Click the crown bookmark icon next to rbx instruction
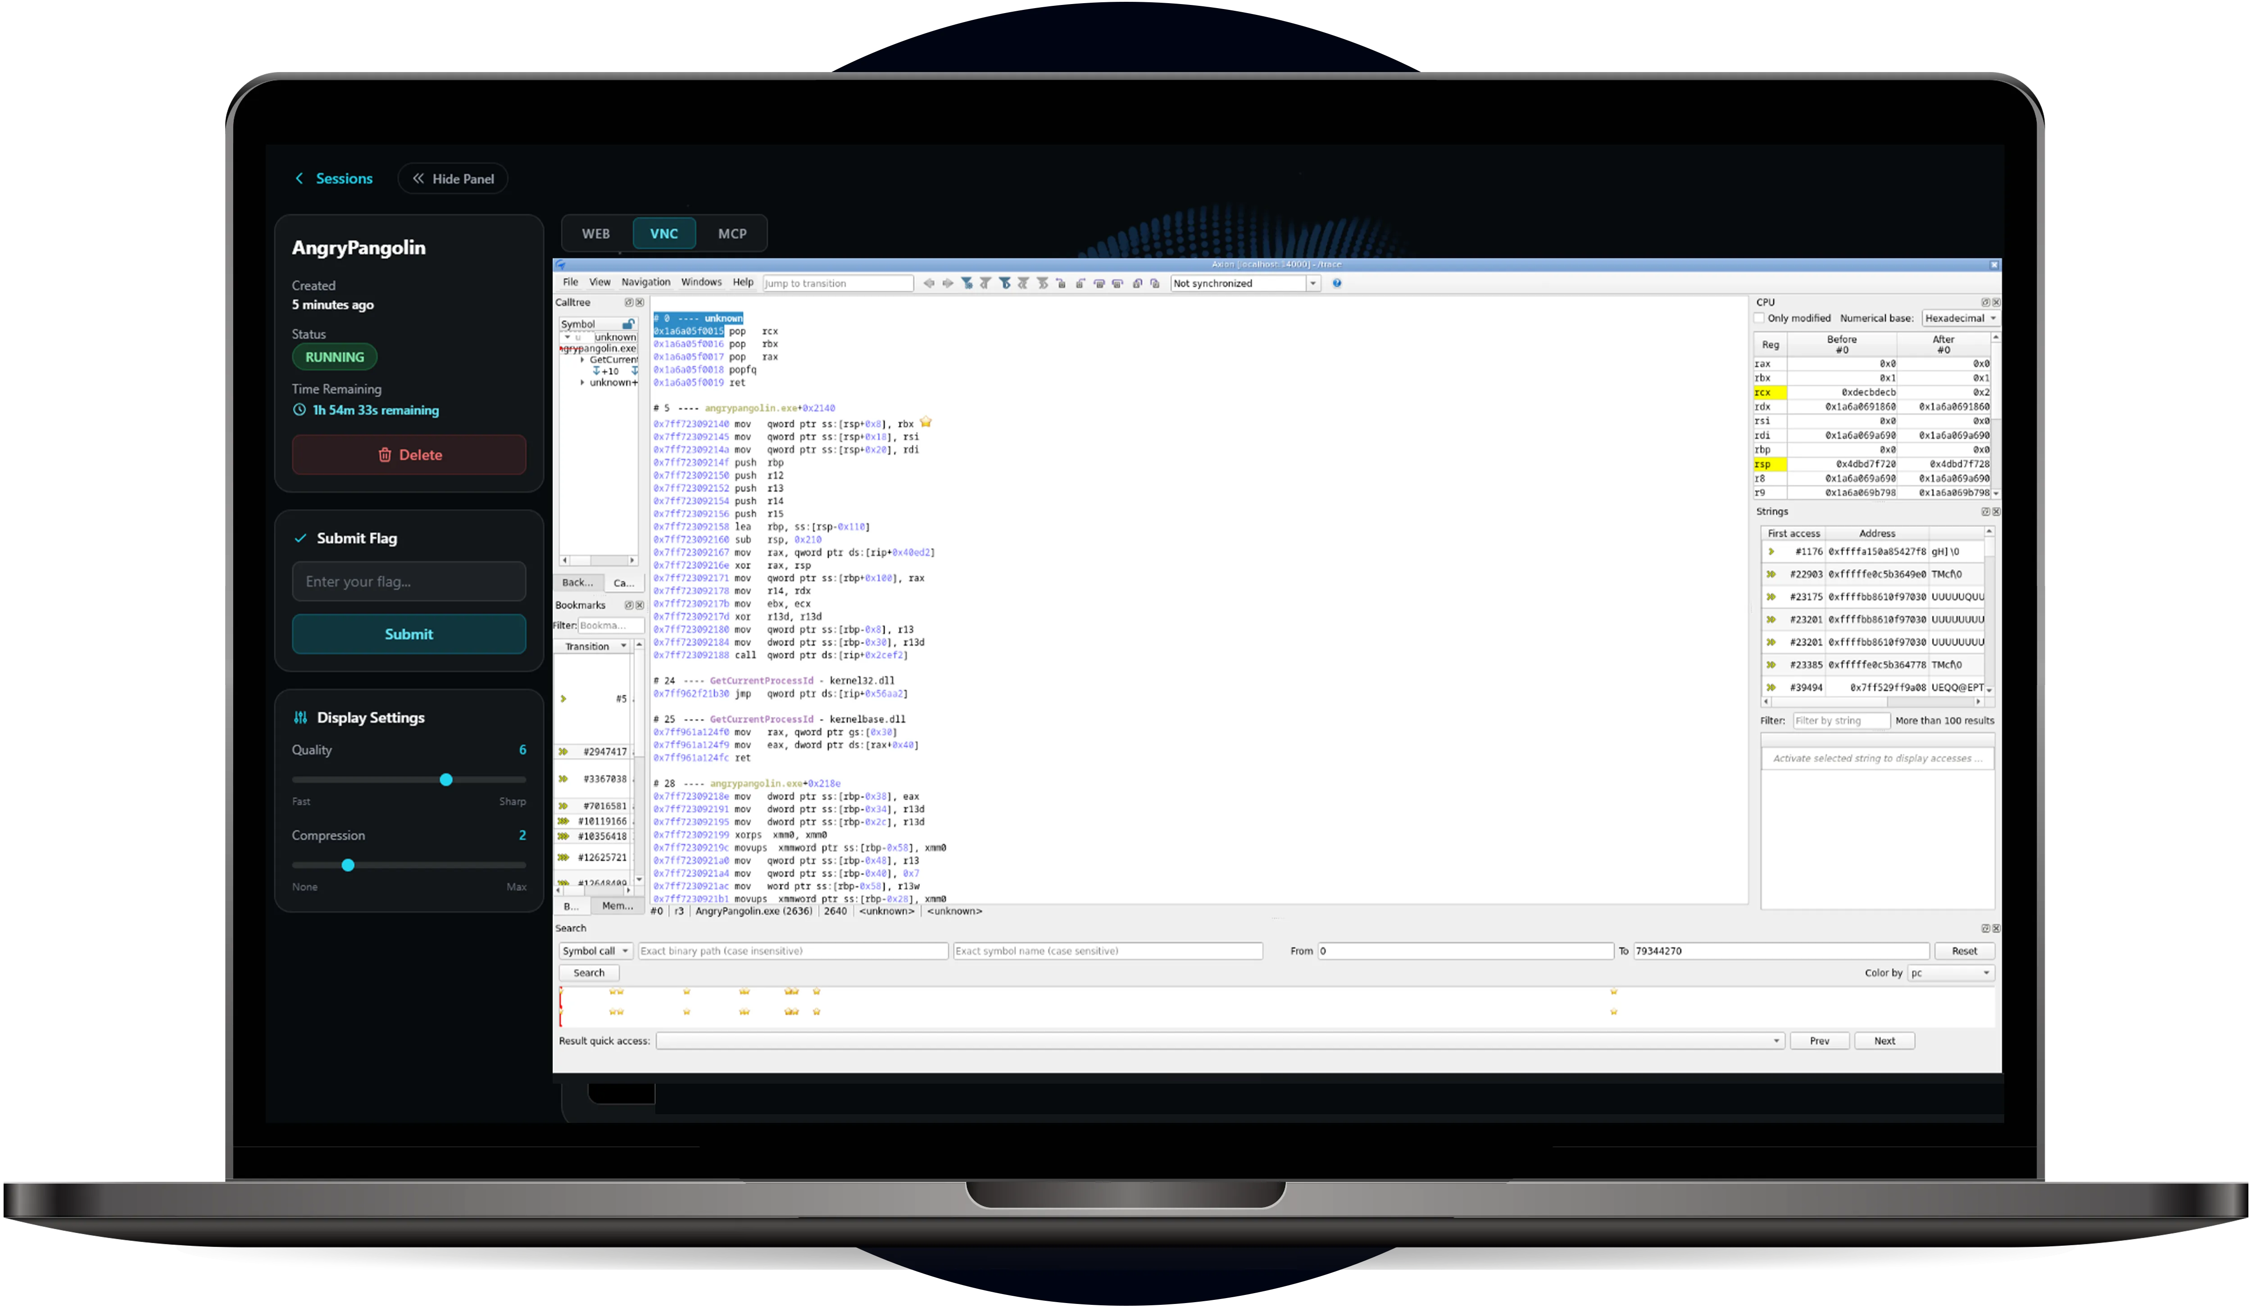 click(x=926, y=422)
